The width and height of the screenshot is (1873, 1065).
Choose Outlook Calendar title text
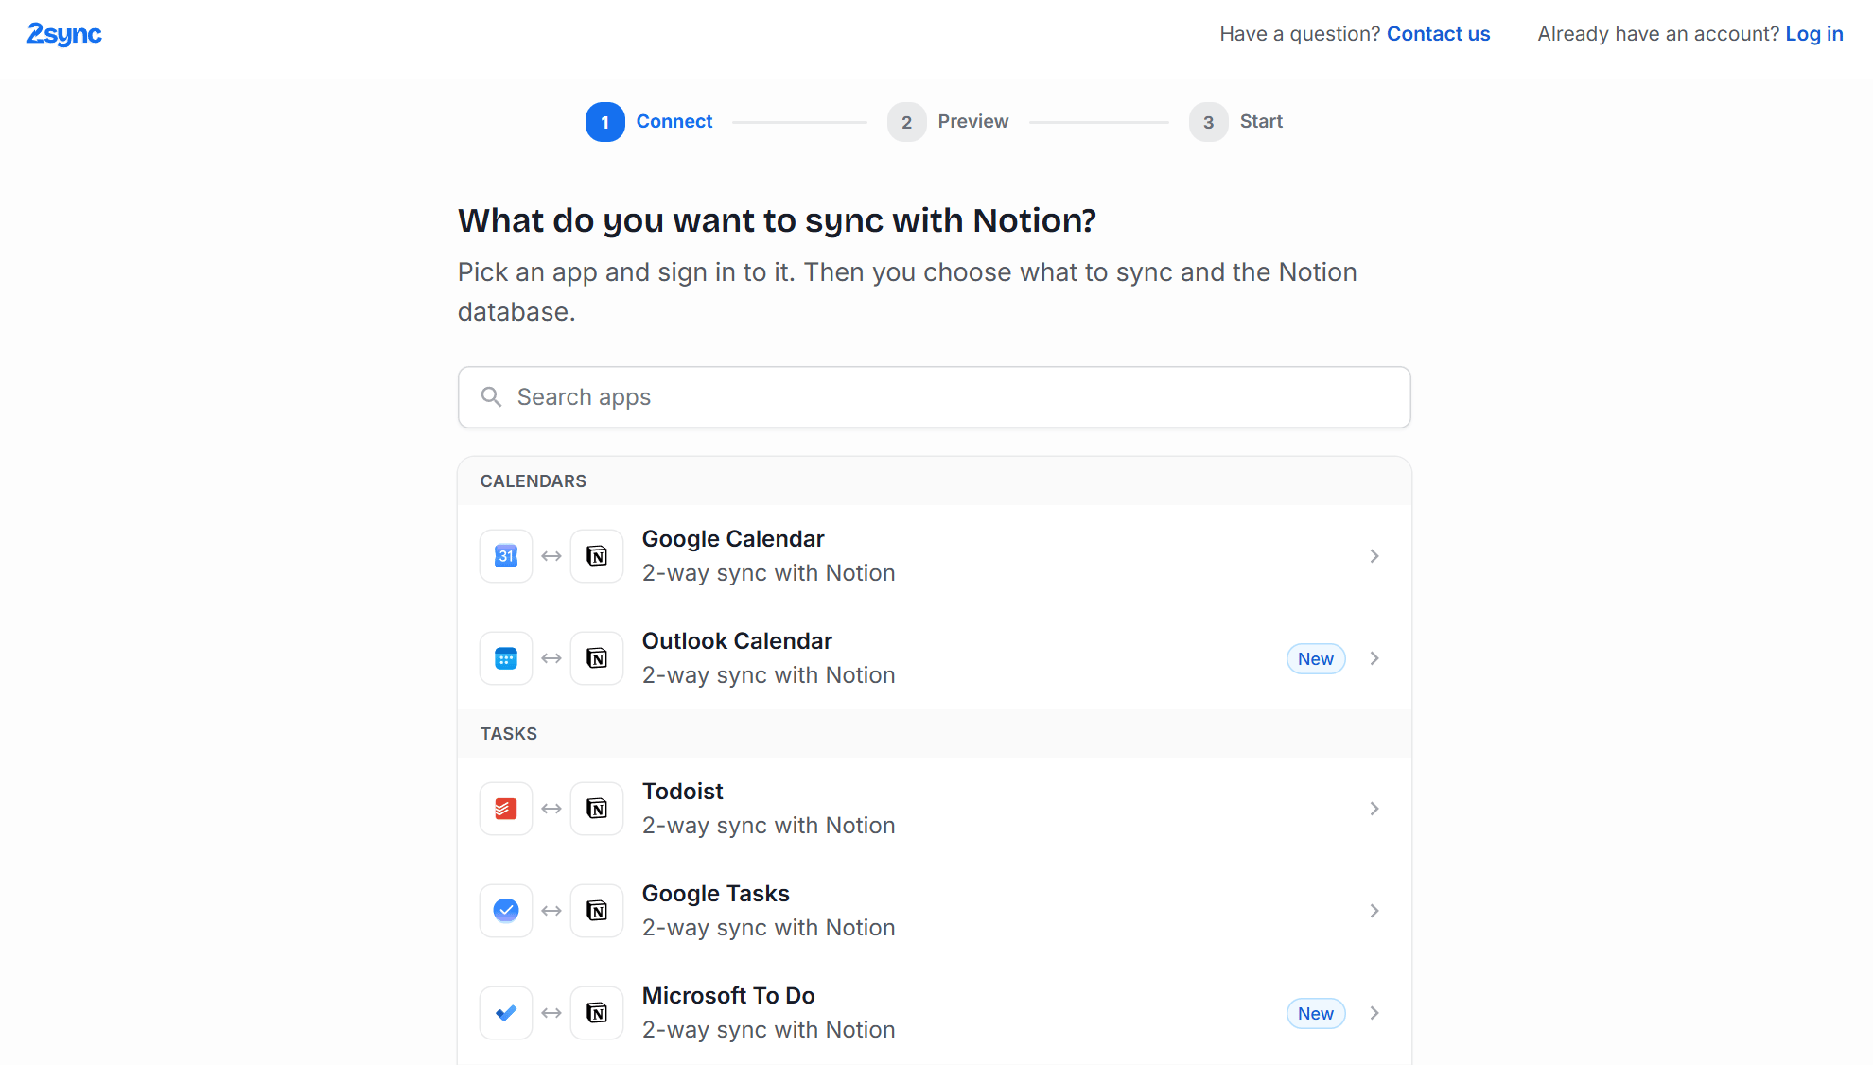click(x=737, y=641)
